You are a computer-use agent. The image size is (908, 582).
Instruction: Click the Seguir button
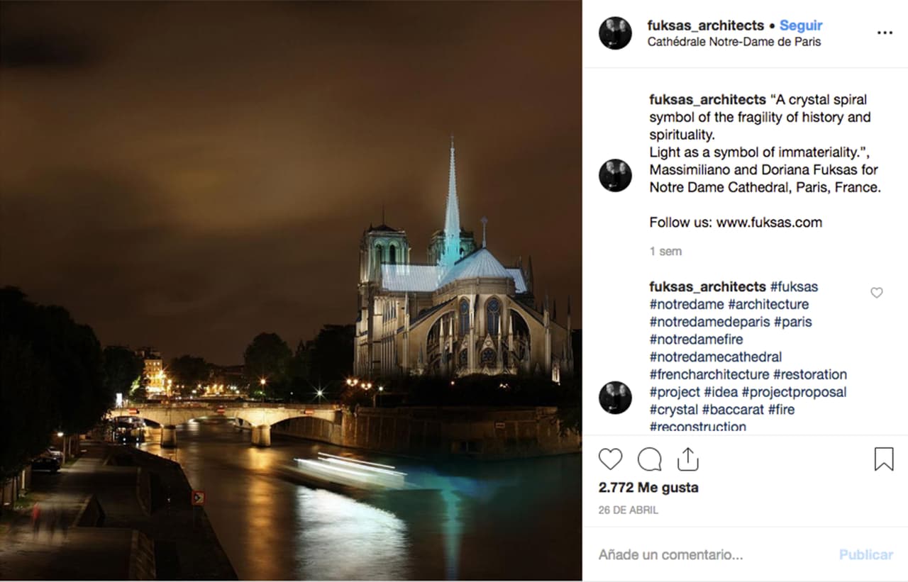tap(801, 25)
